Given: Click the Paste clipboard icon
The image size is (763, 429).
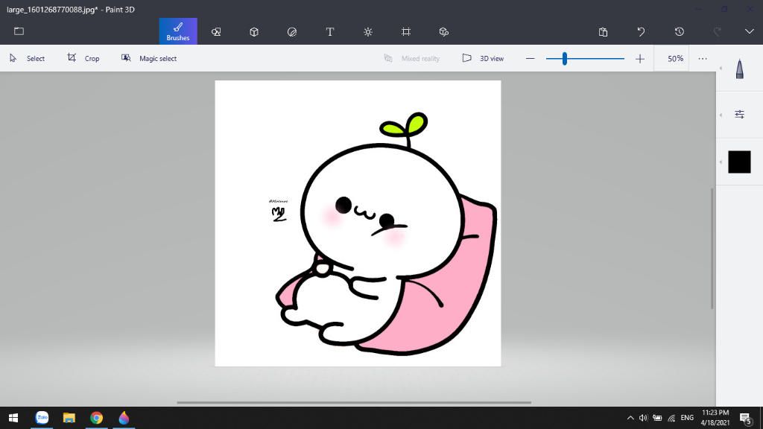Looking at the screenshot, I should 603,31.
